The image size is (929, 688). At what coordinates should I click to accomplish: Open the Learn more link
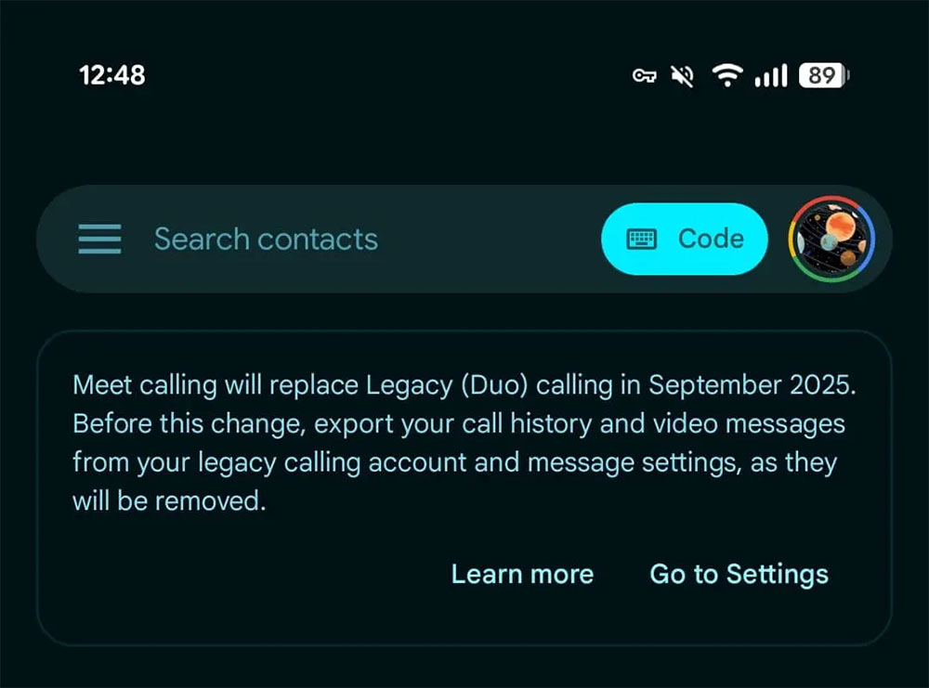pyautogui.click(x=522, y=574)
